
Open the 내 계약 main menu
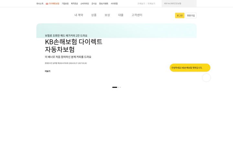(x=79, y=15)
